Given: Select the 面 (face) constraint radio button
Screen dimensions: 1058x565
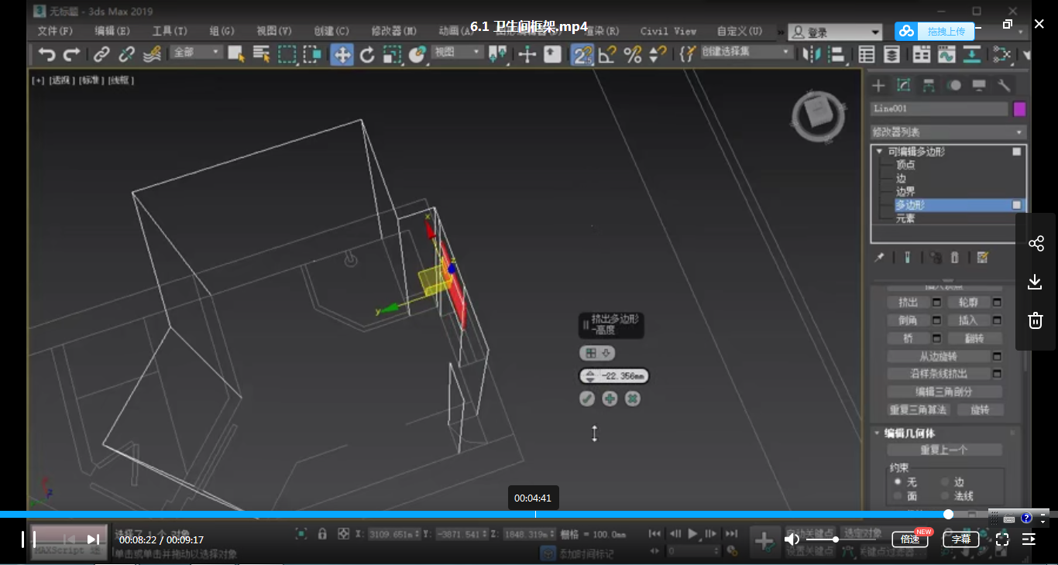Looking at the screenshot, I should click(898, 496).
